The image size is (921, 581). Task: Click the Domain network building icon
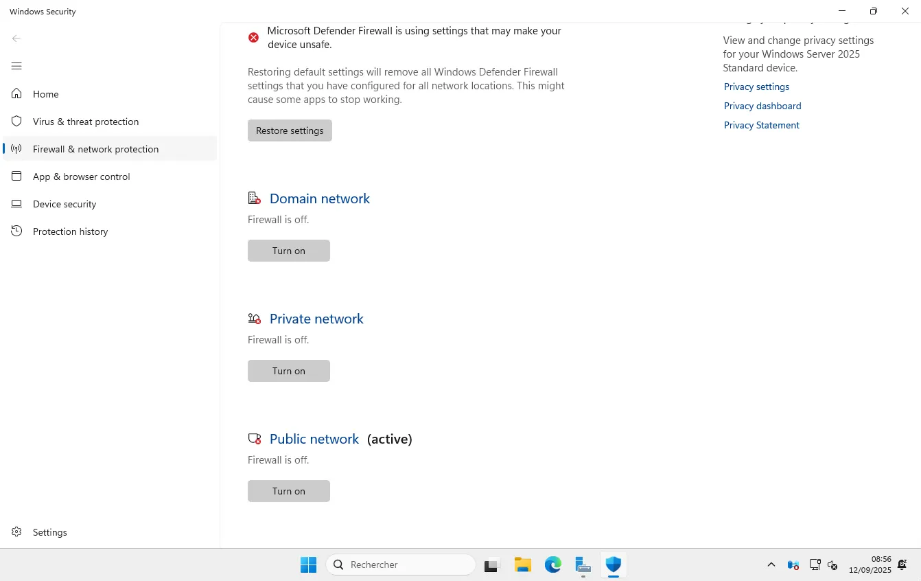click(254, 198)
